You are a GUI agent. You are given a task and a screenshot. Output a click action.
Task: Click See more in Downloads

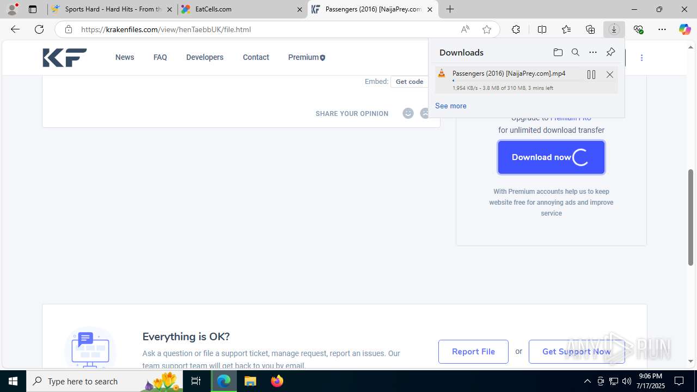coord(451,106)
